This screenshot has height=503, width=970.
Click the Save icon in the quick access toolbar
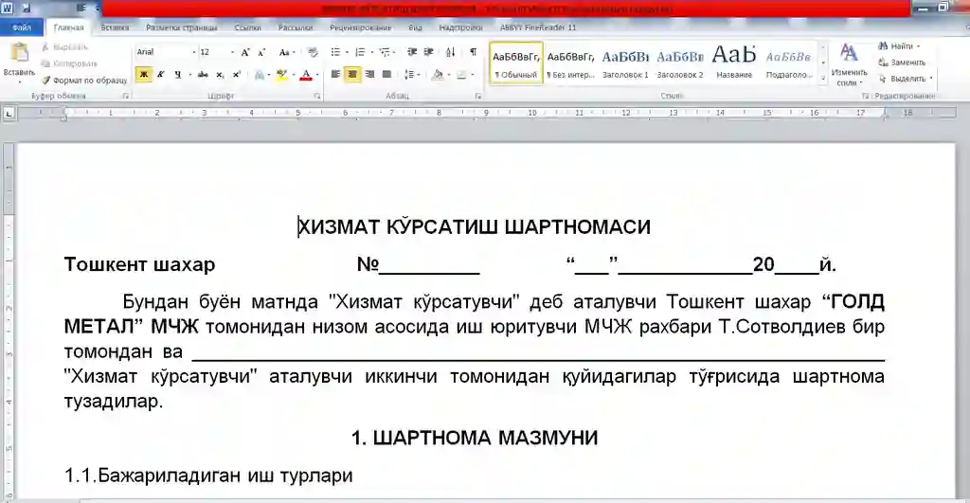[x=27, y=8]
